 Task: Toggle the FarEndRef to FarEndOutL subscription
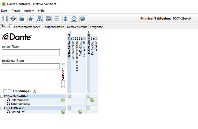pyautogui.click(x=80, y=111)
